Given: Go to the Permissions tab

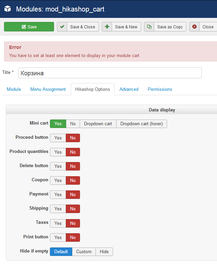Looking at the screenshot, I should click(160, 89).
